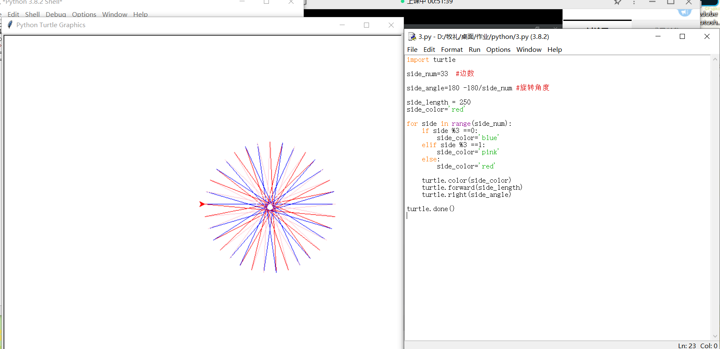Open Options menu in the 3.py editor

click(x=498, y=50)
